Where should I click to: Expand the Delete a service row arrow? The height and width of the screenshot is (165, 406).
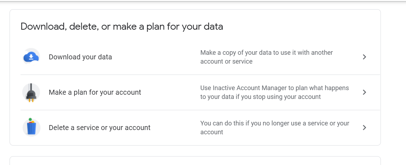(364, 128)
